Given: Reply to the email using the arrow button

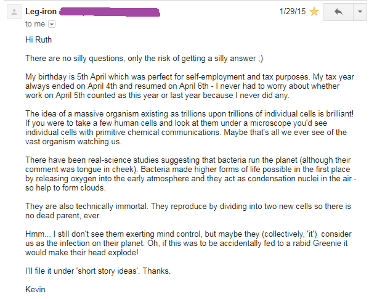Looking at the screenshot, I should [338, 12].
